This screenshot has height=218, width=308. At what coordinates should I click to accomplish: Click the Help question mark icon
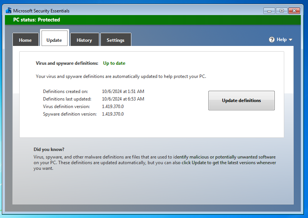pos(272,40)
